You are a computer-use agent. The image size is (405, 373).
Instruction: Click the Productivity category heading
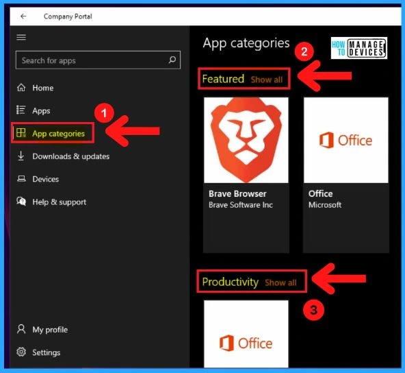[230, 282]
